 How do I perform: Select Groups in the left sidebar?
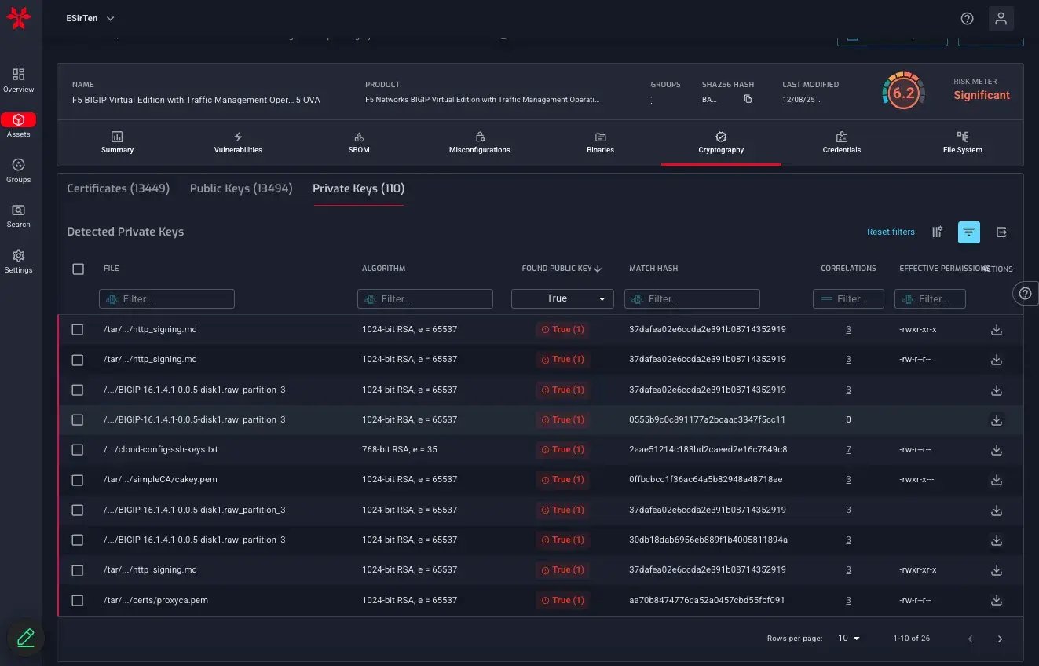[x=18, y=171]
